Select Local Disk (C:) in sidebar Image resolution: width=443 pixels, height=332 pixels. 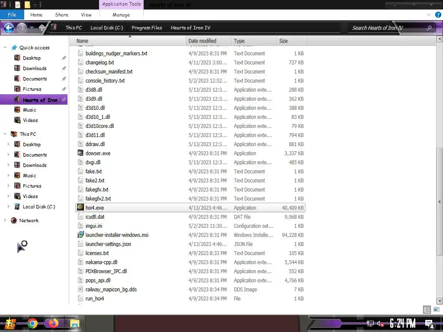[x=39, y=207]
